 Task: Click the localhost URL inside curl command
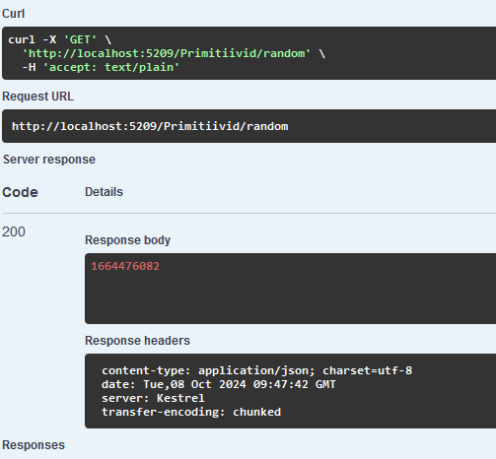tap(167, 53)
